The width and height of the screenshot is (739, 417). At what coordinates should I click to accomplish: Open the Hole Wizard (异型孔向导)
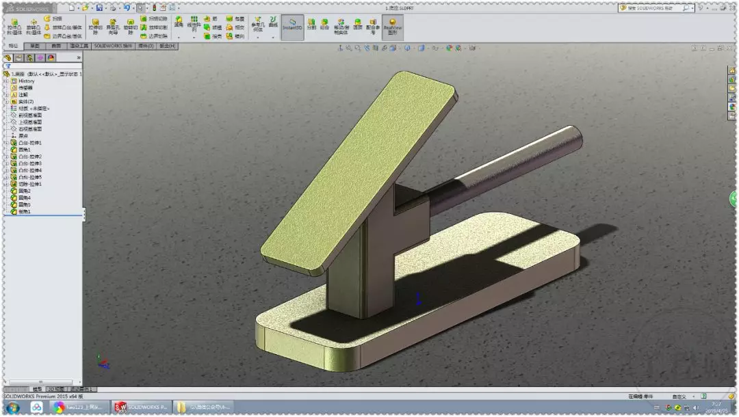click(x=113, y=27)
